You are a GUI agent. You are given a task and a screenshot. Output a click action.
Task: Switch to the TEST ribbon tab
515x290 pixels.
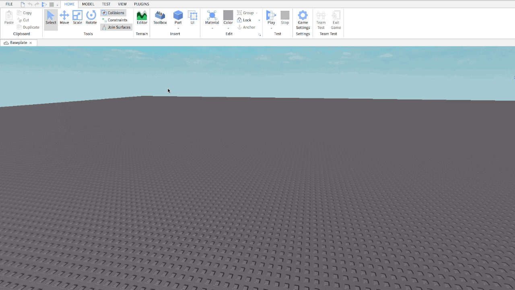pyautogui.click(x=106, y=4)
